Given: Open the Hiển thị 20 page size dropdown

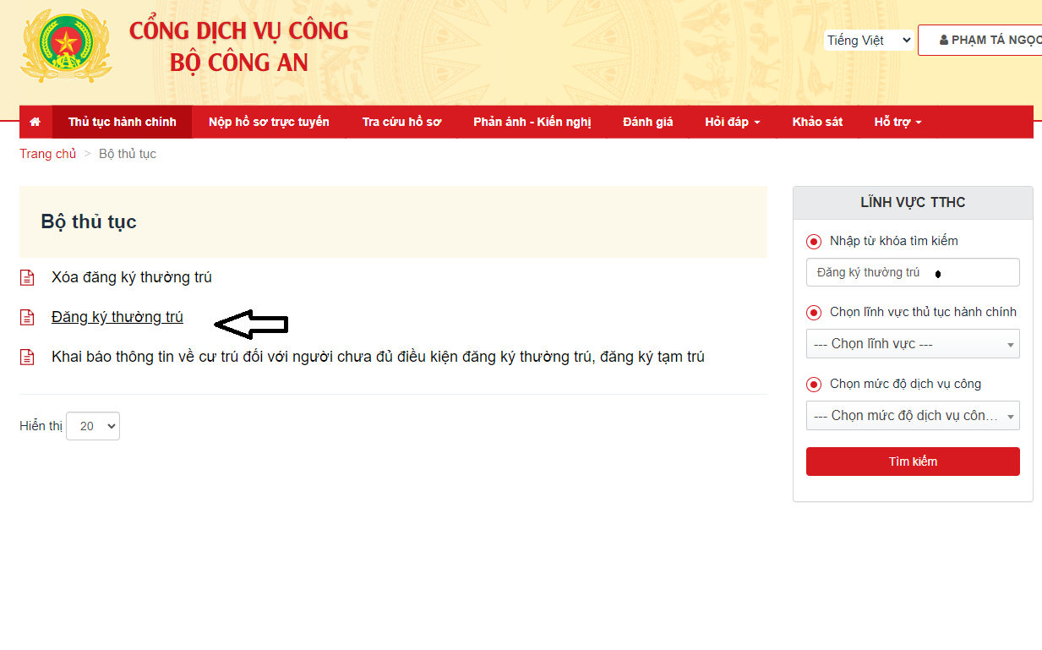Looking at the screenshot, I should 93,426.
